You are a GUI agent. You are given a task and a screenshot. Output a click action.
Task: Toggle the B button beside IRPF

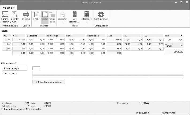coord(181,36)
